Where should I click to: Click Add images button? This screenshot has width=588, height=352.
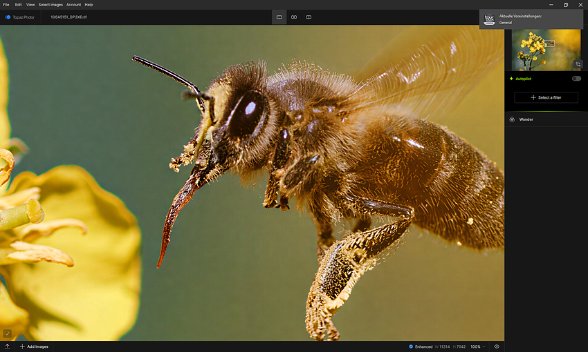(34, 346)
